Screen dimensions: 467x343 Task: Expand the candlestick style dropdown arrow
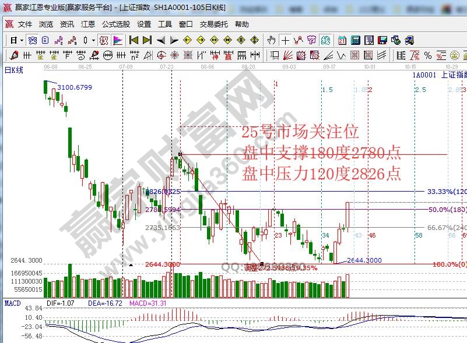tap(94, 40)
